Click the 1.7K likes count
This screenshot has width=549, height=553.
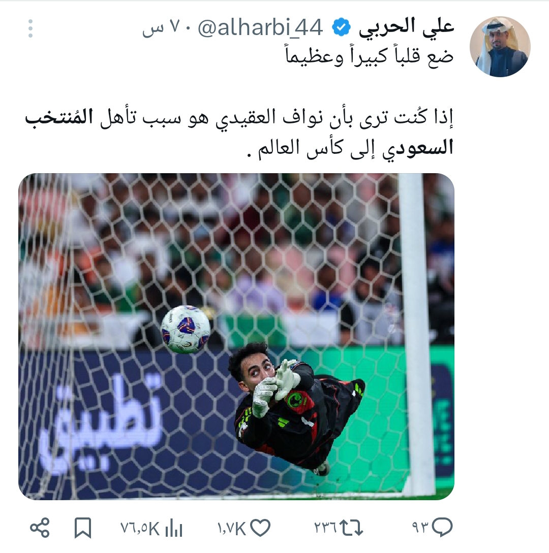(231, 528)
